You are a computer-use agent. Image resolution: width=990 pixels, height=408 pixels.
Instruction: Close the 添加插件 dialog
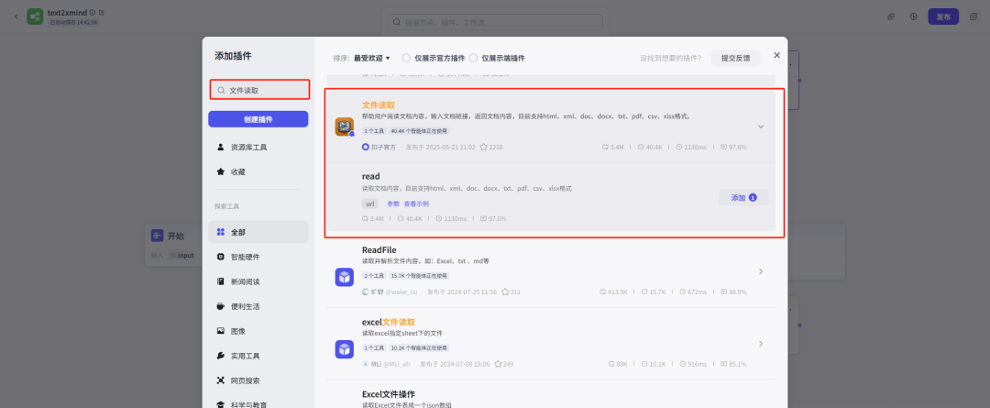[x=777, y=55]
